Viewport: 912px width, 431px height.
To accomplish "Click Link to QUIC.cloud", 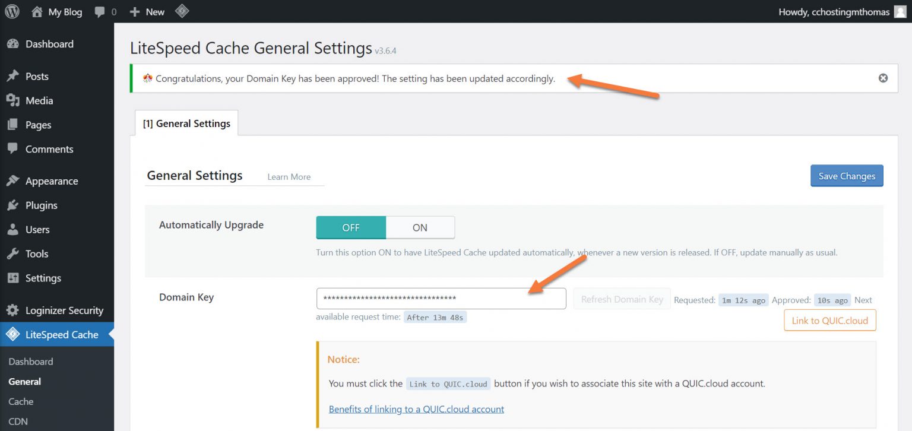I will (829, 320).
